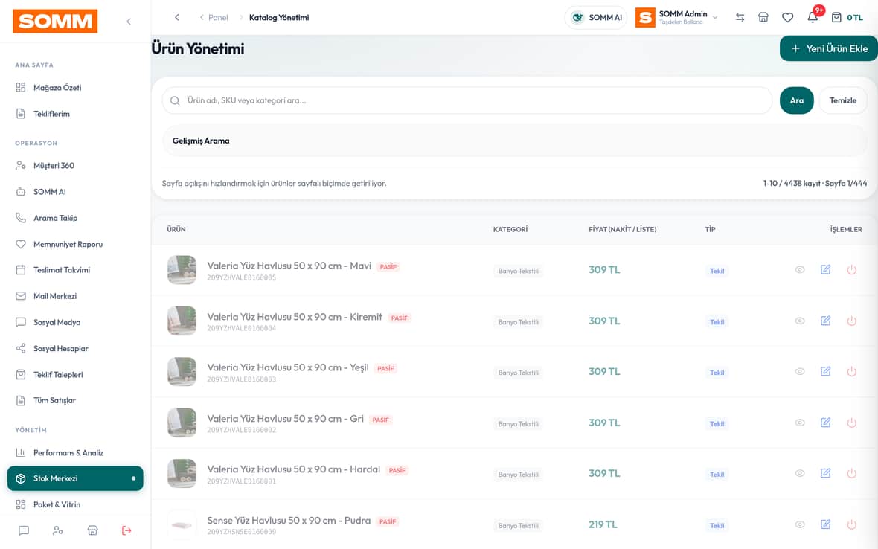The height and width of the screenshot is (549, 878).
Task: Click the store icon in top header
Action: 763,17
